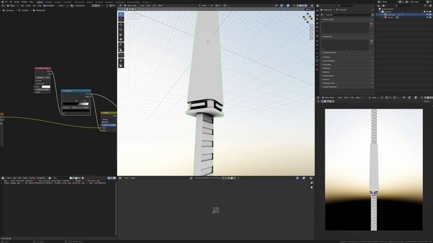Add a new shape key with the plus button

point(371,40)
